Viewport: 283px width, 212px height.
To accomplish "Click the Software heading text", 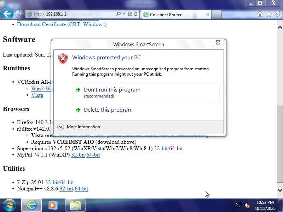I will tap(19, 39).
